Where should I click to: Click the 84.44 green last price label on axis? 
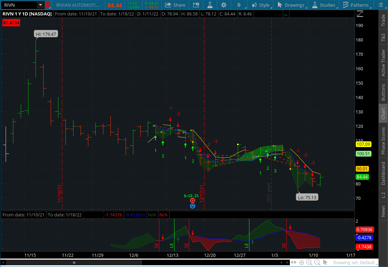362,177
